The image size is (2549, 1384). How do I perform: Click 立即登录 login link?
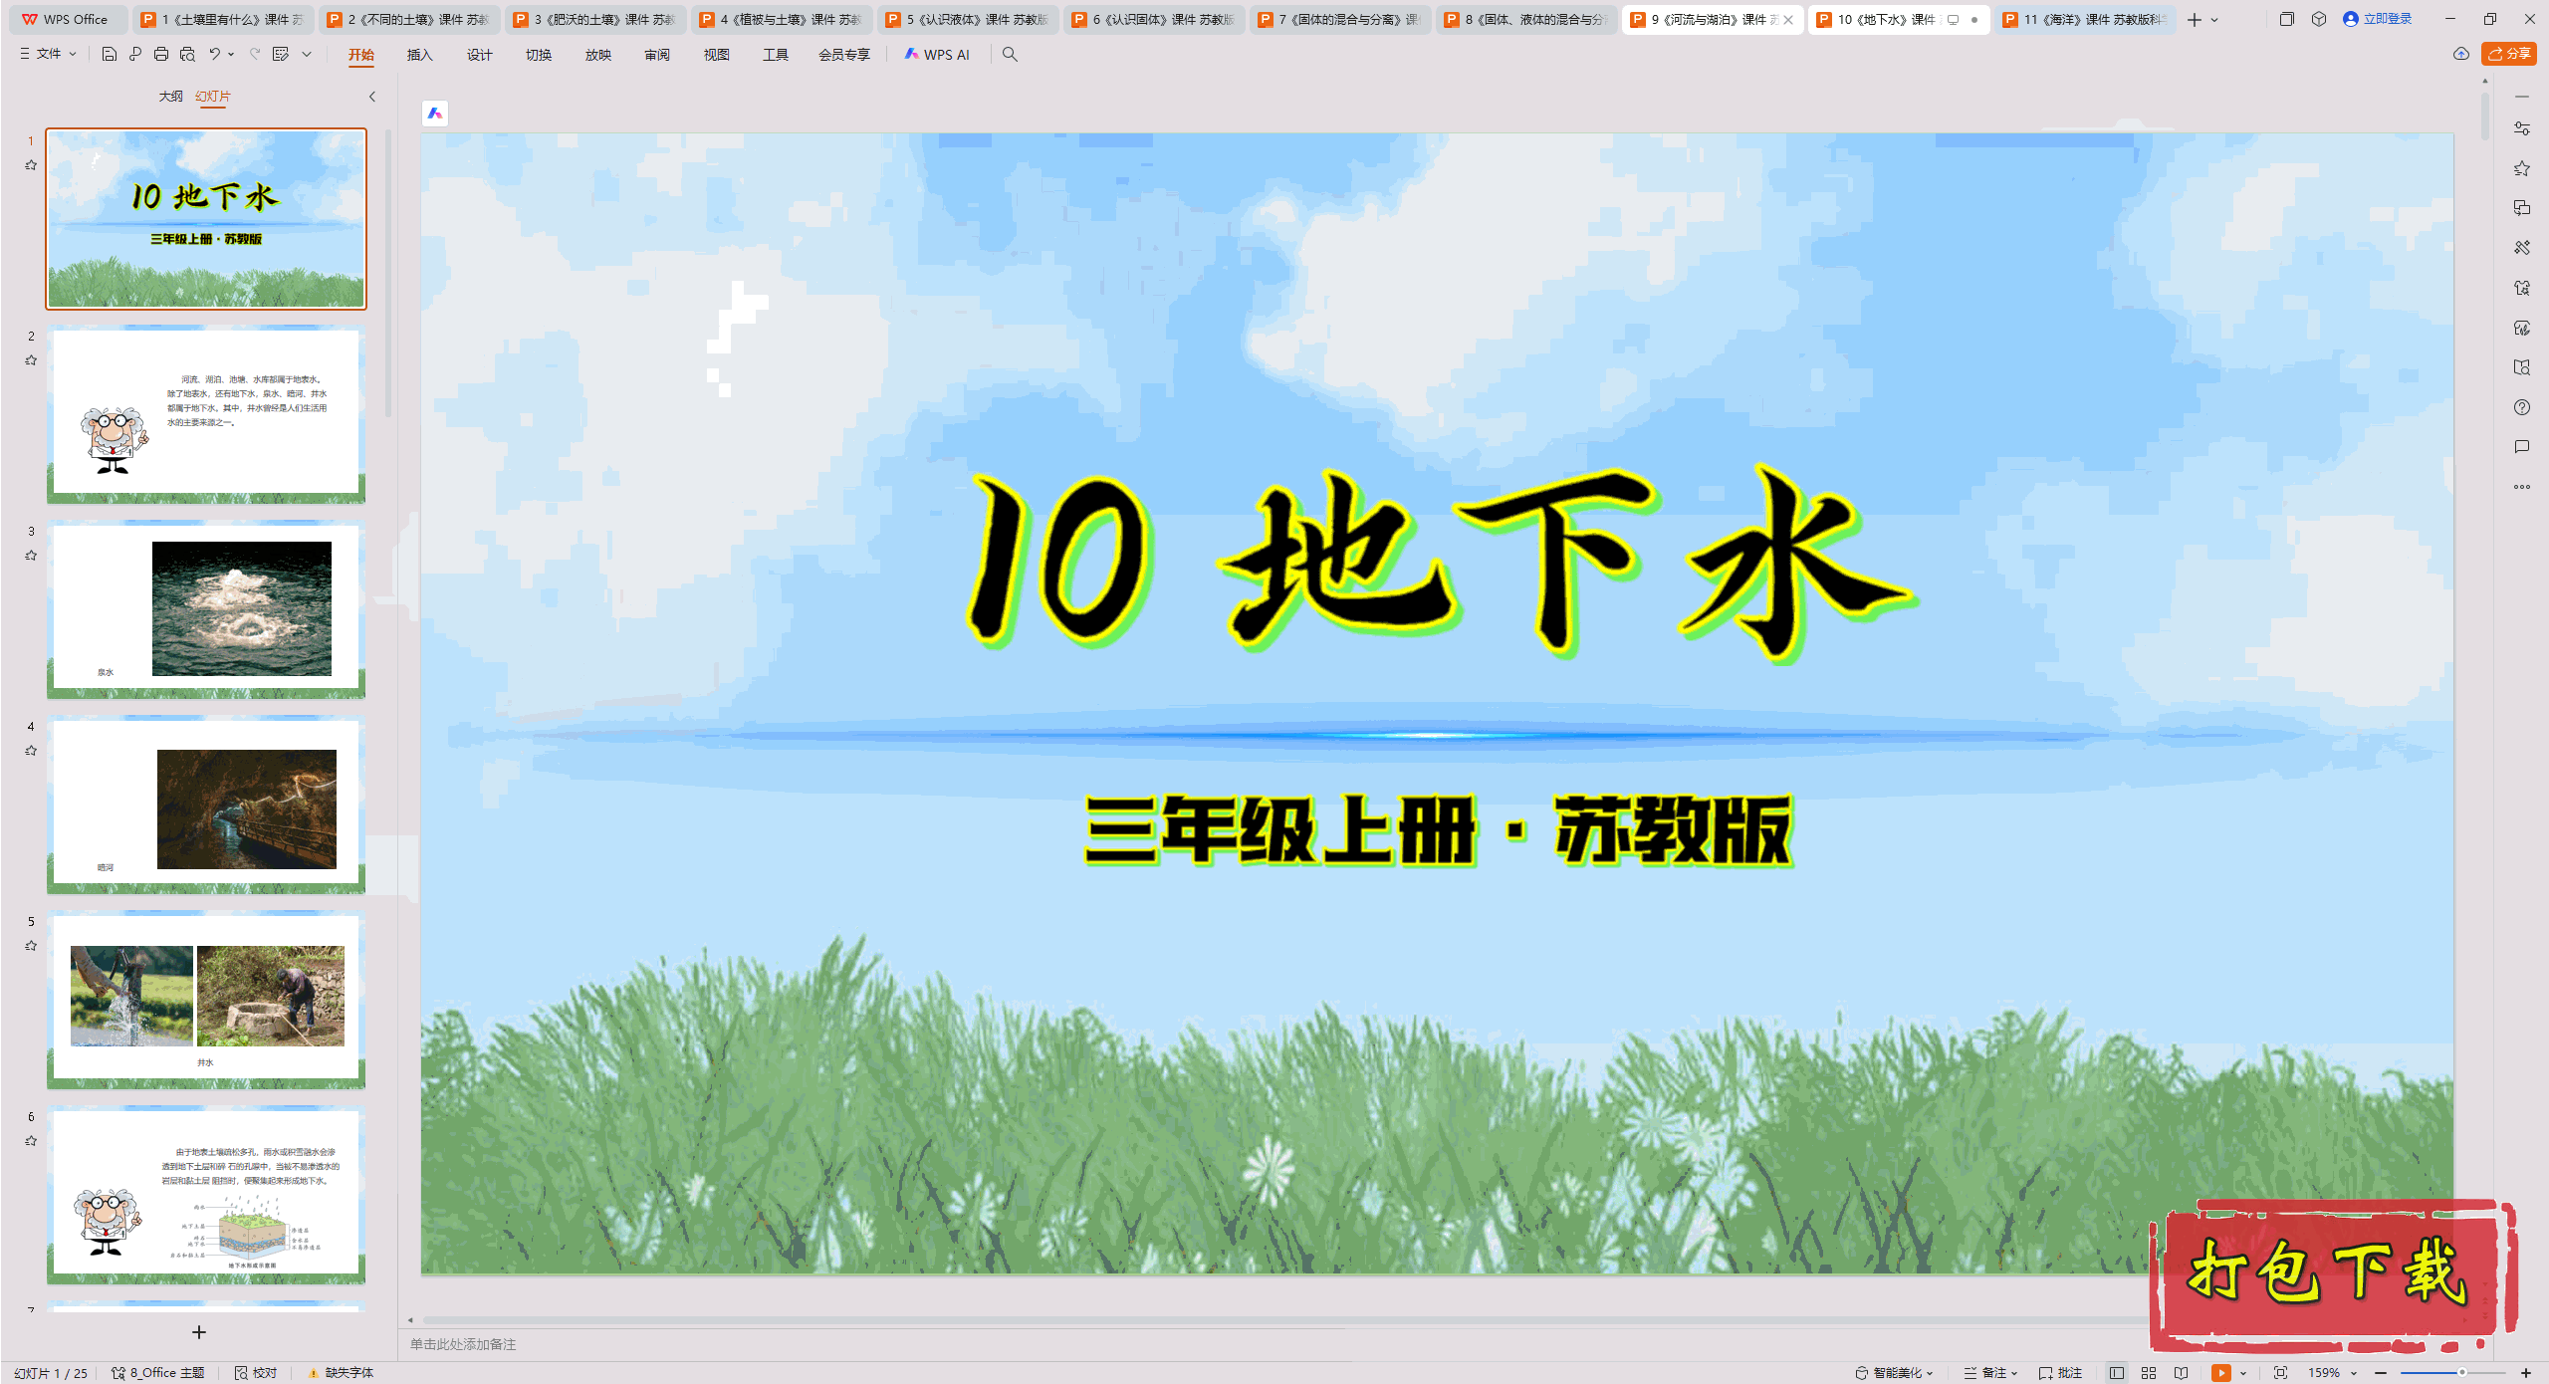click(x=2387, y=19)
